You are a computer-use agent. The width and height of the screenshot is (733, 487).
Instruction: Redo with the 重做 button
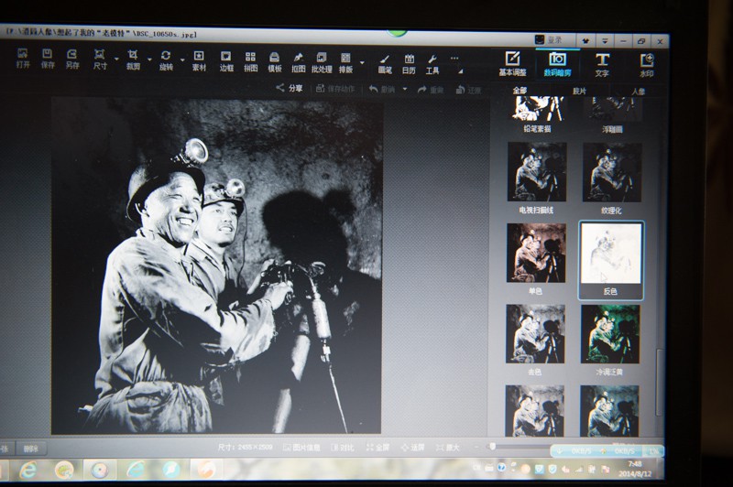tap(430, 89)
